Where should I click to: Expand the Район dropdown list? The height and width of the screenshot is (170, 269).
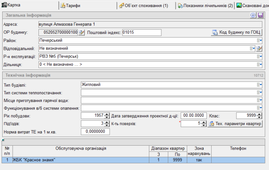click(x=260, y=40)
